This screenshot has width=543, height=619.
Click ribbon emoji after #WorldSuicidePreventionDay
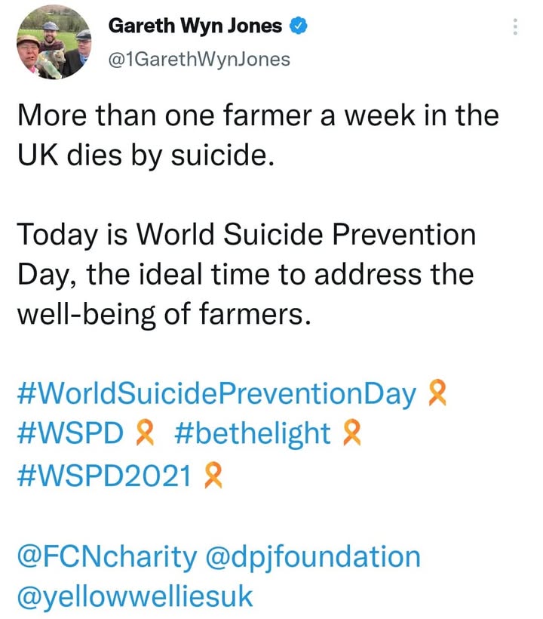pos(437,393)
